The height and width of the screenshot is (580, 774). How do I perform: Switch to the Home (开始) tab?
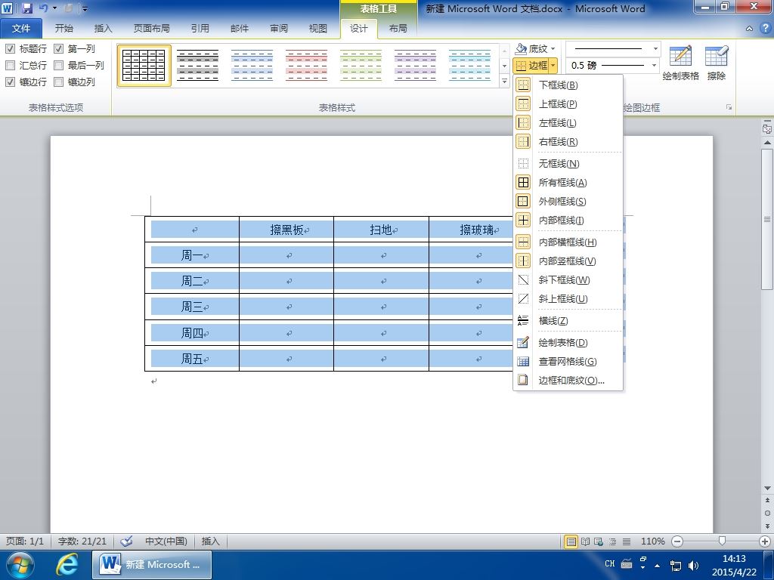coord(63,28)
